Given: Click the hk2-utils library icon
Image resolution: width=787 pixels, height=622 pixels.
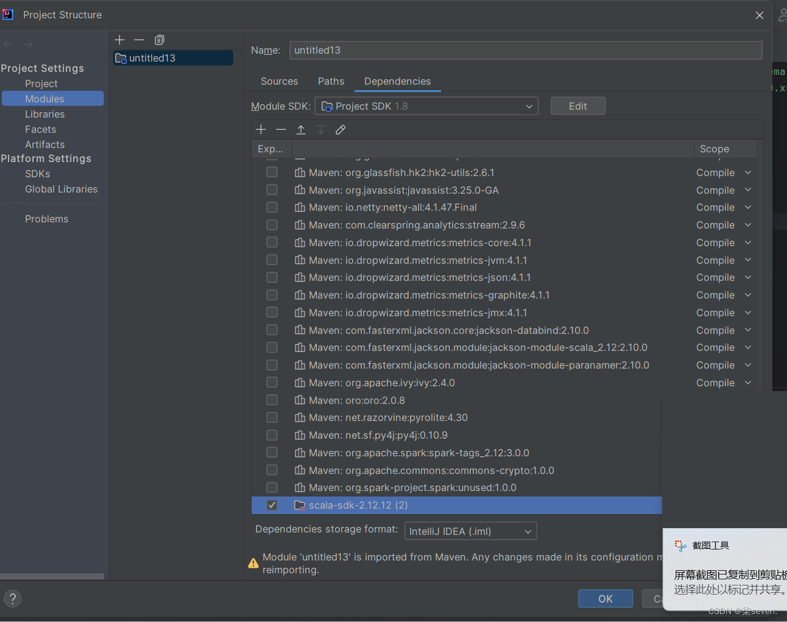Looking at the screenshot, I should point(300,172).
